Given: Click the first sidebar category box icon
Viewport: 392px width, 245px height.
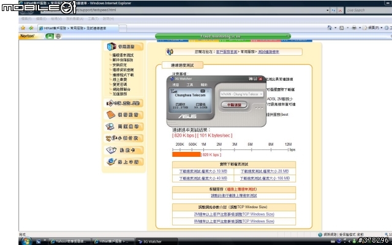Looking at the screenshot, I should (111, 47).
